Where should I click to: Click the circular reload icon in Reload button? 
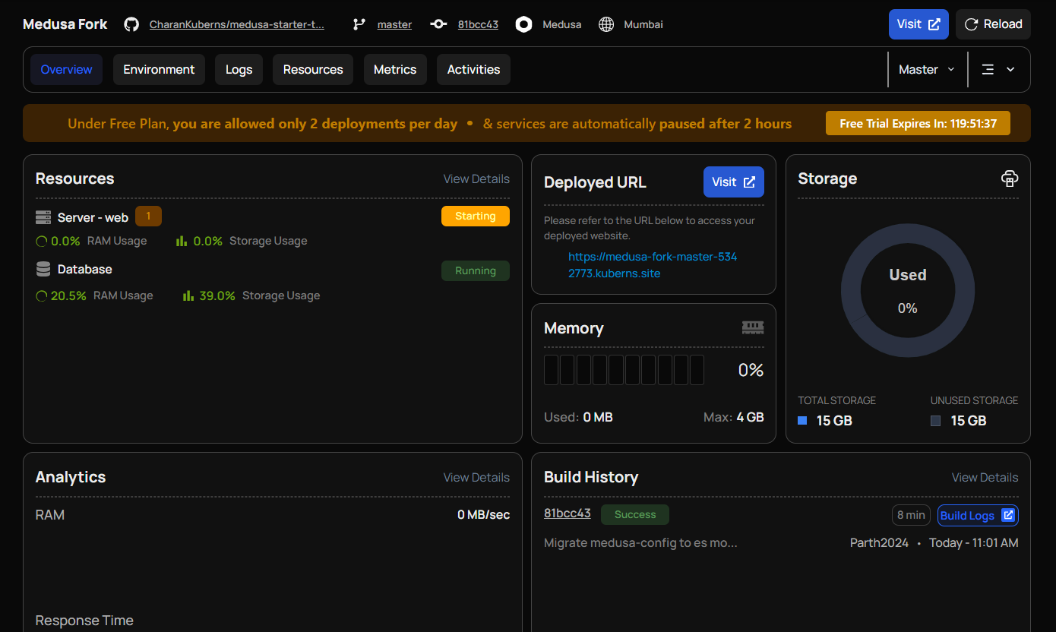coord(970,24)
